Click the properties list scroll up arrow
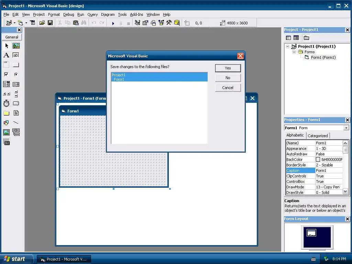 pyautogui.click(x=345, y=143)
